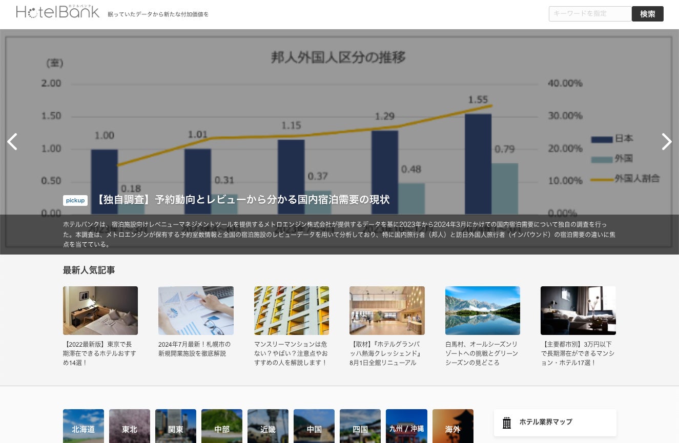Open the Hotel Granbach Atami article thumbnail
The width and height of the screenshot is (679, 443).
pyautogui.click(x=387, y=310)
